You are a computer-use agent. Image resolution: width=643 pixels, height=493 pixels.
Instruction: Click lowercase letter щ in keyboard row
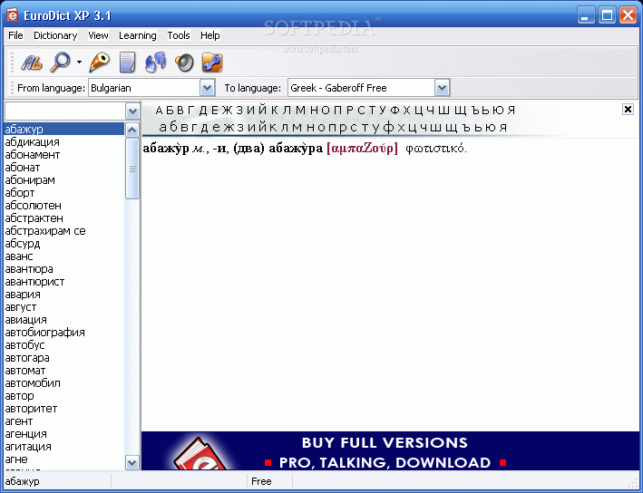pyautogui.click(x=452, y=128)
